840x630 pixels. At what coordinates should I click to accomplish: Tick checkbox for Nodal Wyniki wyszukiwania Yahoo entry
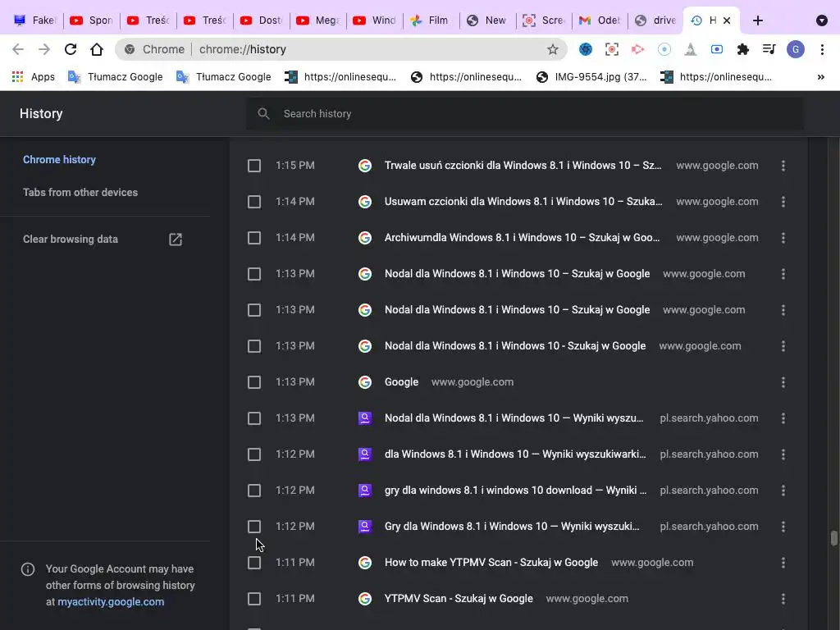[x=254, y=418]
